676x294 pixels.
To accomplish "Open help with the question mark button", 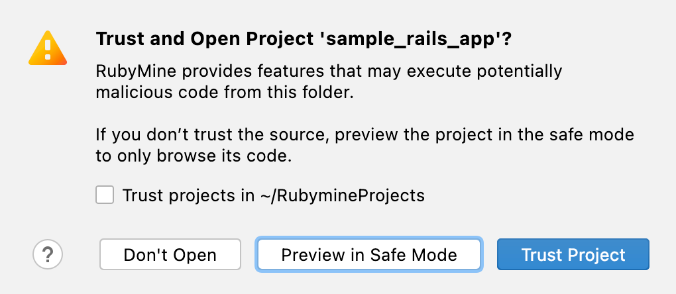I will 47,254.
